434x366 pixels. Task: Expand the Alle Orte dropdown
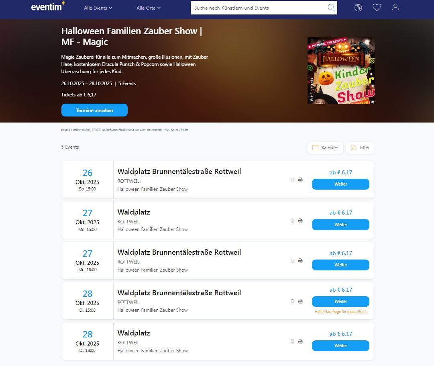[148, 8]
